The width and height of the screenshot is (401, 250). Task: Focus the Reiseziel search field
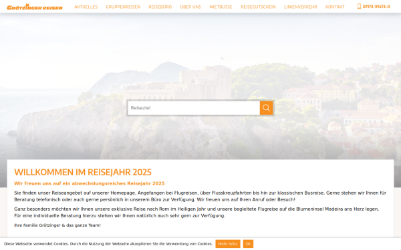(194, 108)
